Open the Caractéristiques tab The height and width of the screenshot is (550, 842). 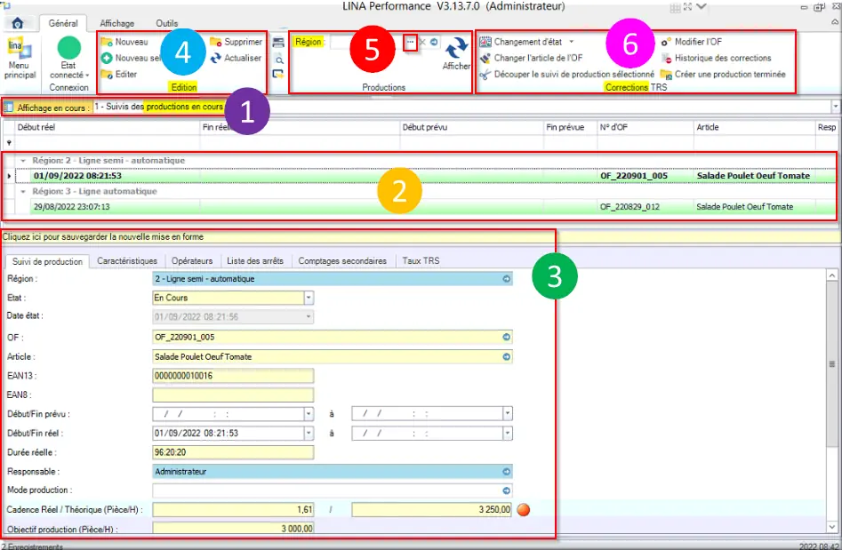tap(127, 260)
